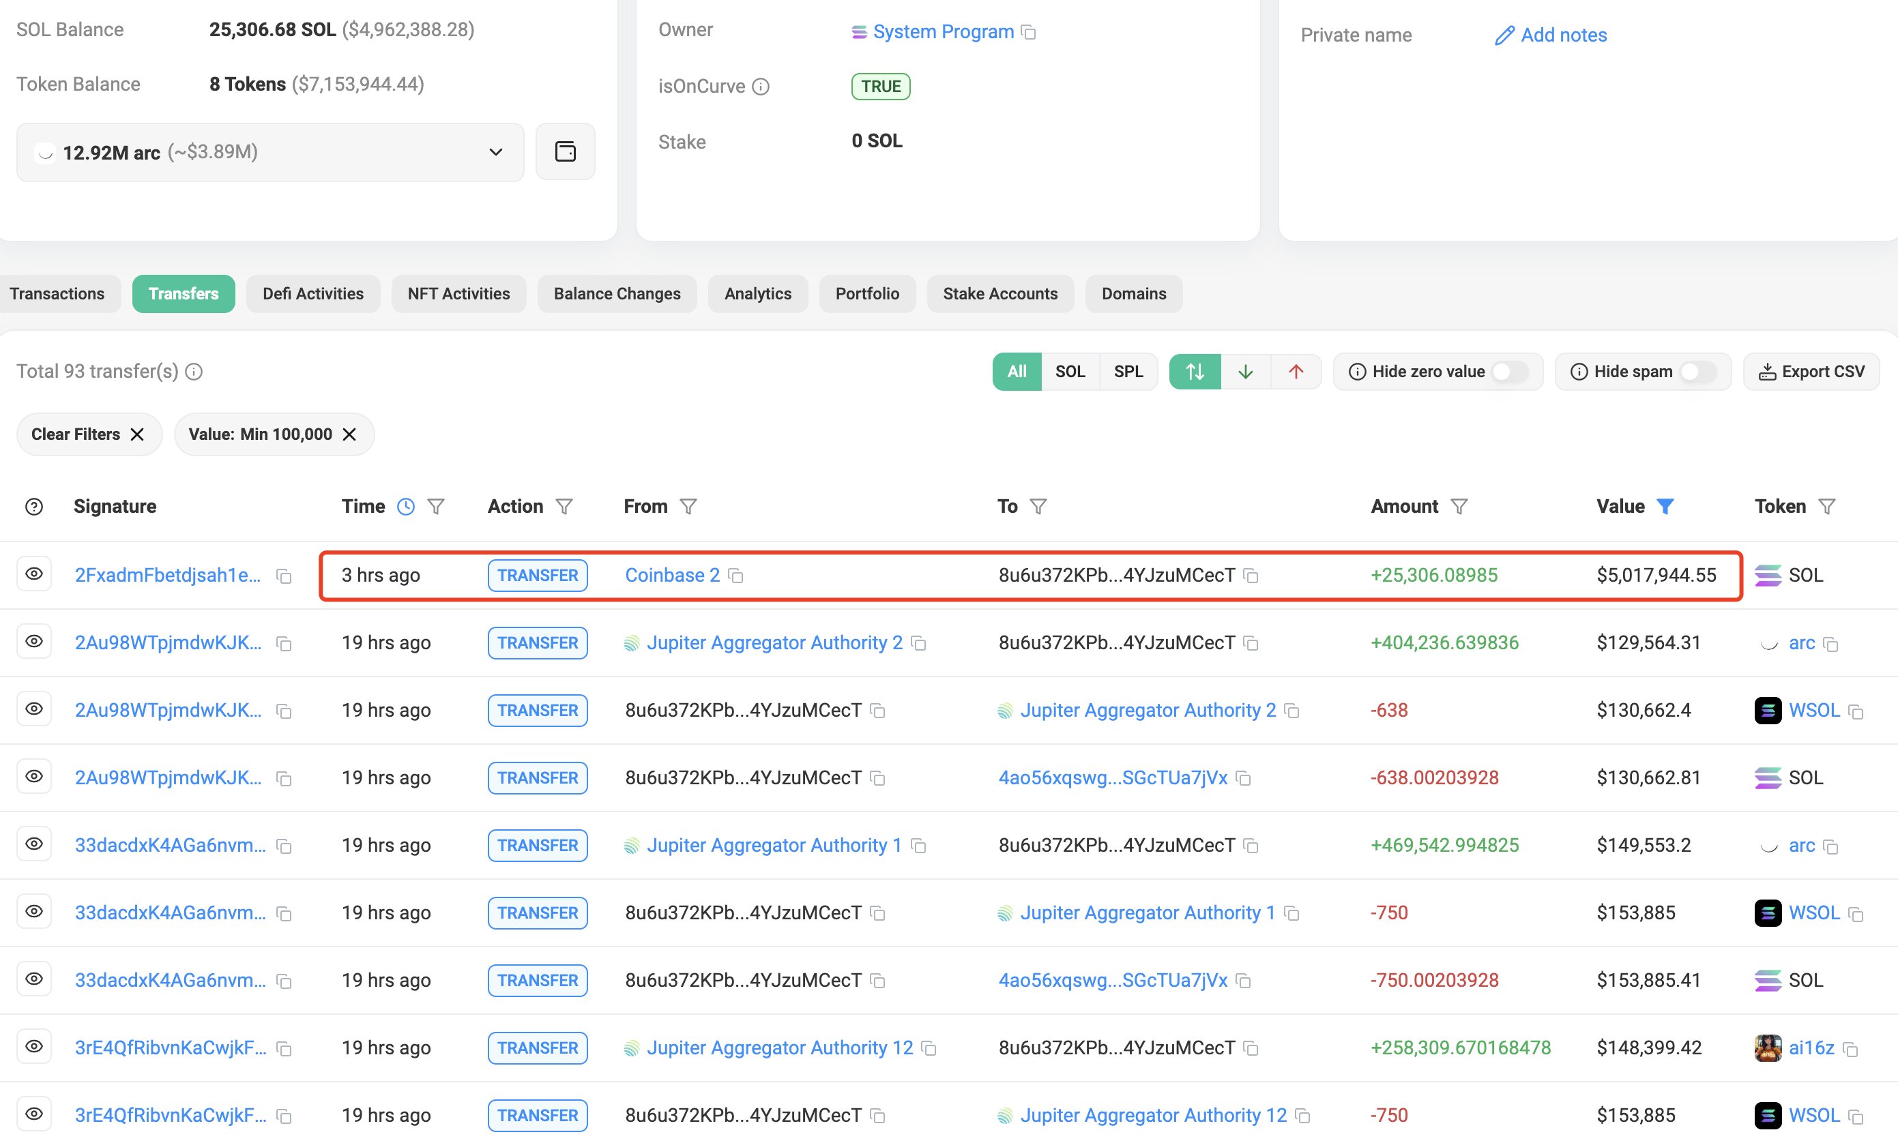The image size is (1898, 1143).
Task: Copy 4ao56xqswg address in -638.00203928 row
Action: [1242, 779]
